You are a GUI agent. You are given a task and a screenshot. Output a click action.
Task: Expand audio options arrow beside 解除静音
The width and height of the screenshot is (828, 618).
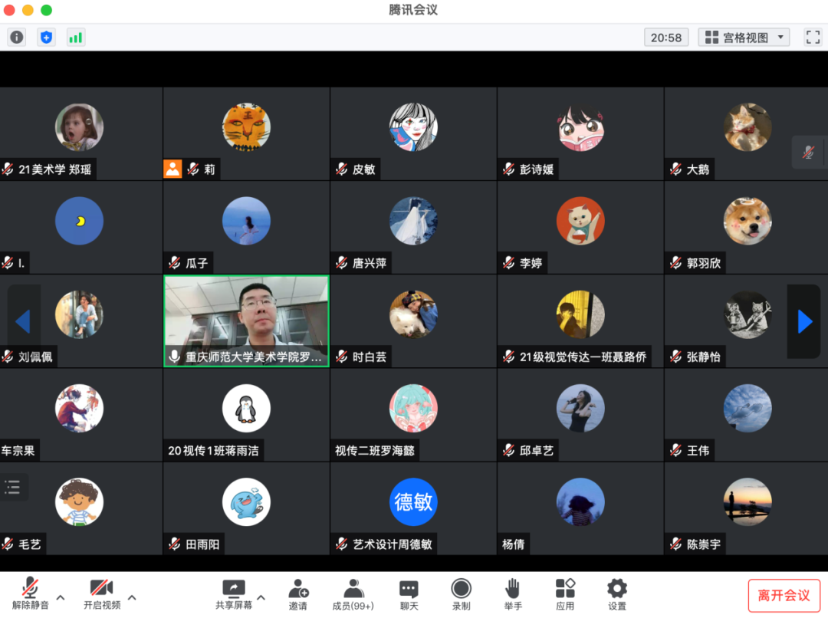61,597
